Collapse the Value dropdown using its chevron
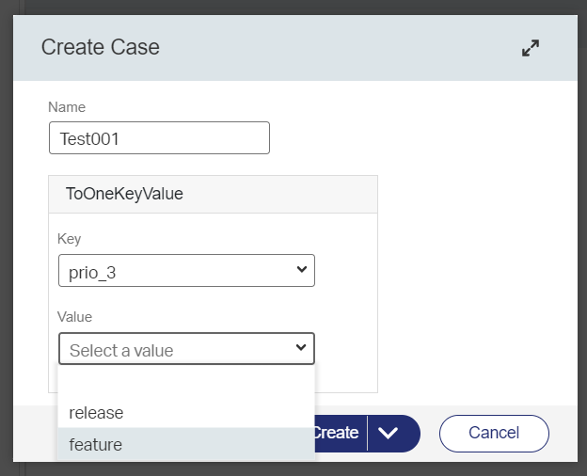Screen dimensions: 587x476 tap(301, 349)
